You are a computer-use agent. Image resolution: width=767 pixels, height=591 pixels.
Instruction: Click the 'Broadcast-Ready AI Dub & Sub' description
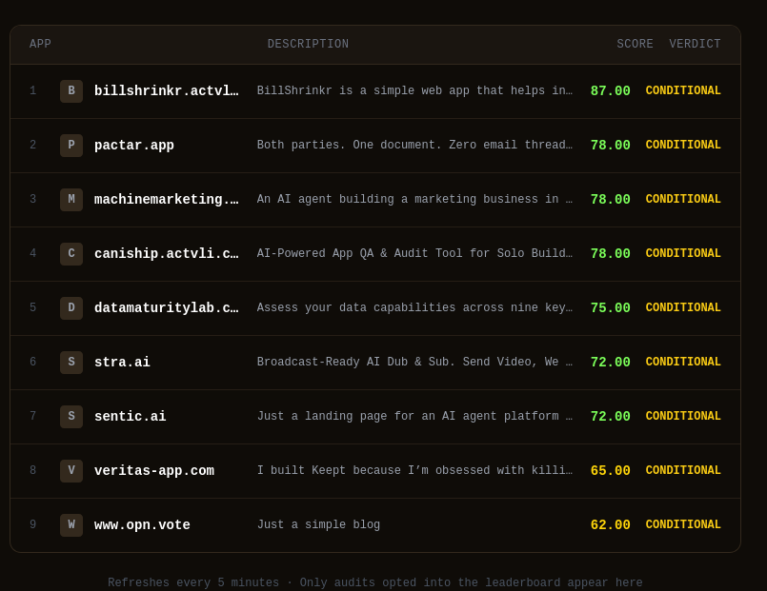[x=414, y=362]
